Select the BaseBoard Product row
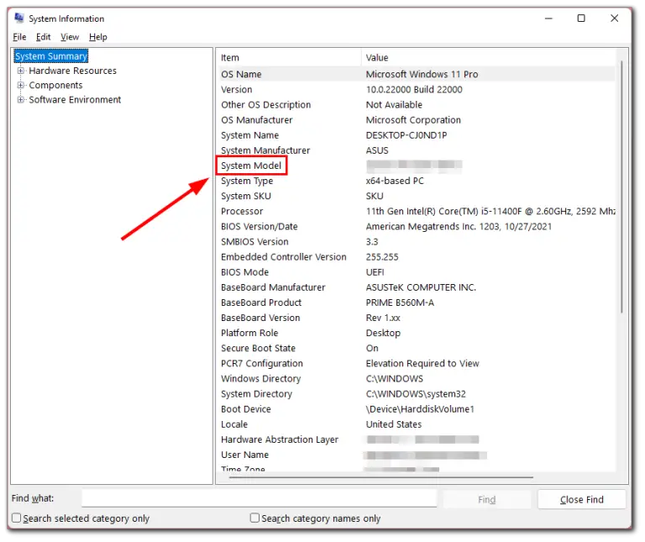 pyautogui.click(x=417, y=303)
